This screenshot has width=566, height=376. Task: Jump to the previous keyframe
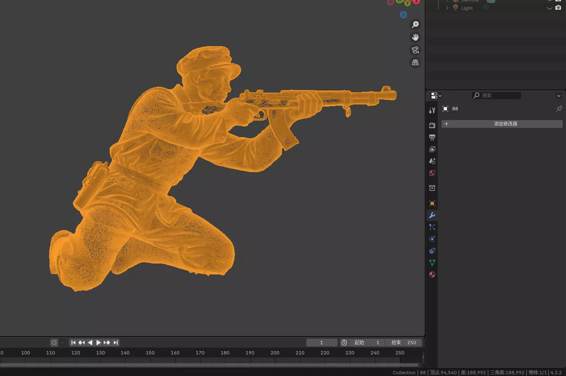point(82,343)
